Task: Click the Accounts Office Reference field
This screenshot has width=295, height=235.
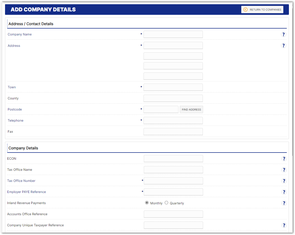Action: tap(173, 214)
